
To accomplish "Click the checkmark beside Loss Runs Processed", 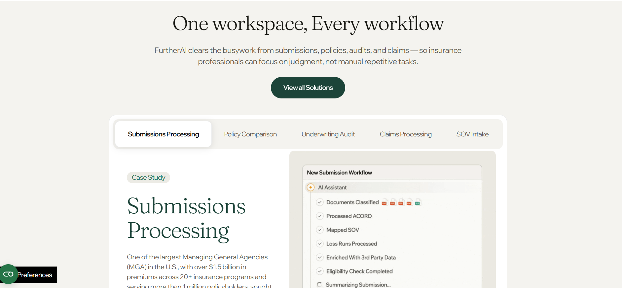I will click(319, 244).
